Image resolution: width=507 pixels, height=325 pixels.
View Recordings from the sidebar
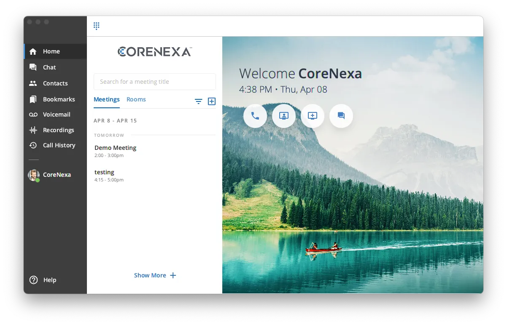(x=58, y=130)
